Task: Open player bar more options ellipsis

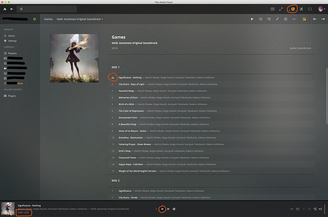Action: [291, 209]
